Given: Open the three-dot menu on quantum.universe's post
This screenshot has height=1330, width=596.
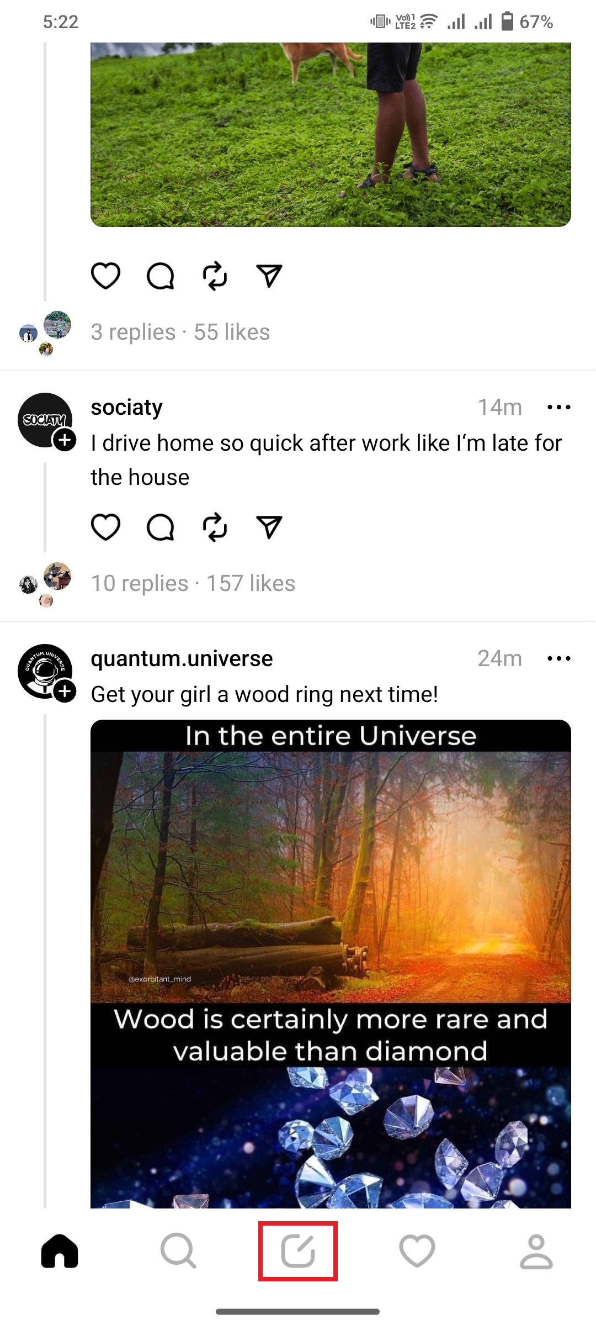Looking at the screenshot, I should pos(558,658).
